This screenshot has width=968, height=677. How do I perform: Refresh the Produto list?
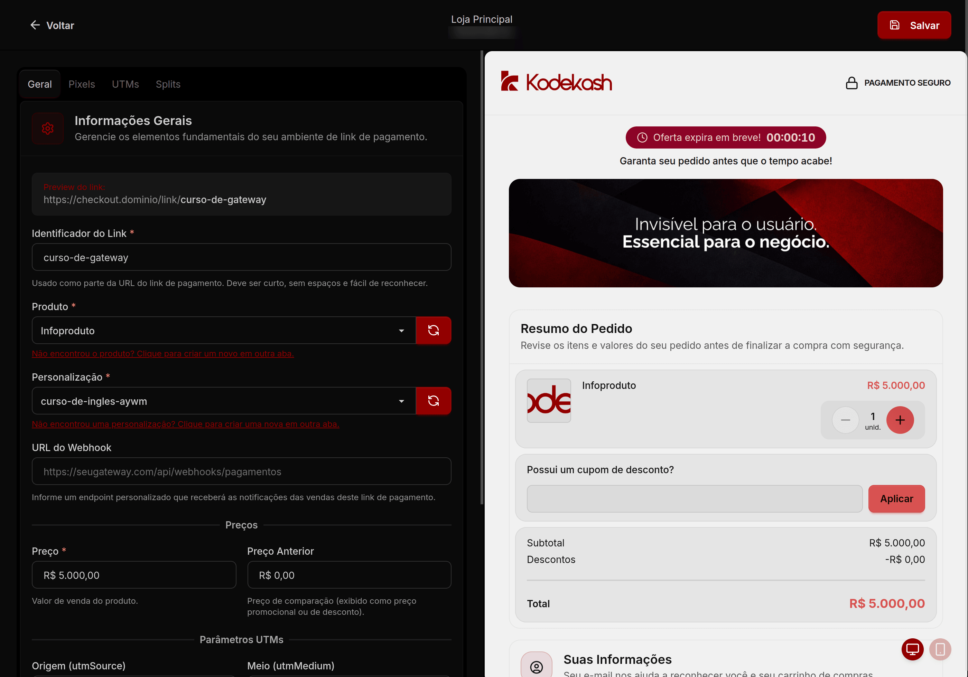[x=434, y=330]
